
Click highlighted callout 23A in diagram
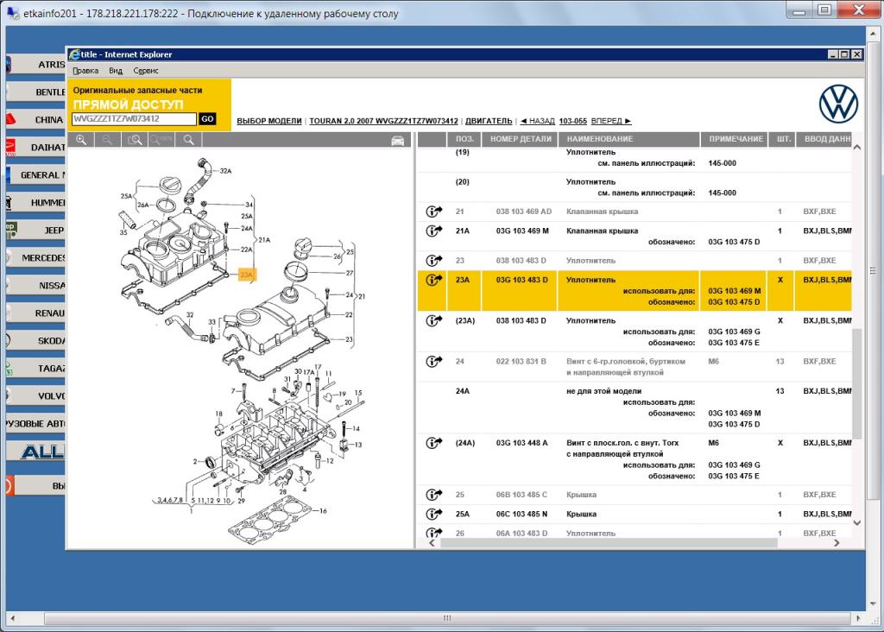247,275
